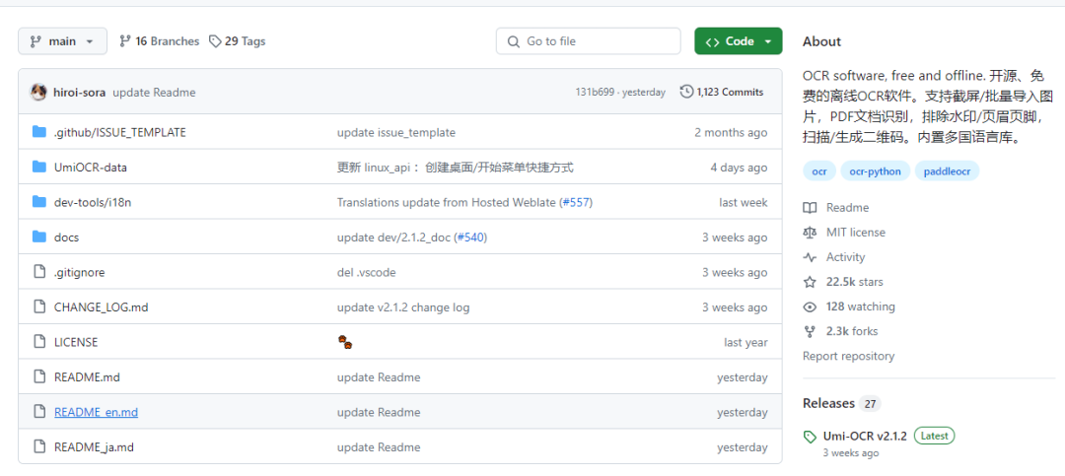Click the tag icon beside Umi-OCR v2.1.2
This screenshot has height=476, width=1065.
810,437
